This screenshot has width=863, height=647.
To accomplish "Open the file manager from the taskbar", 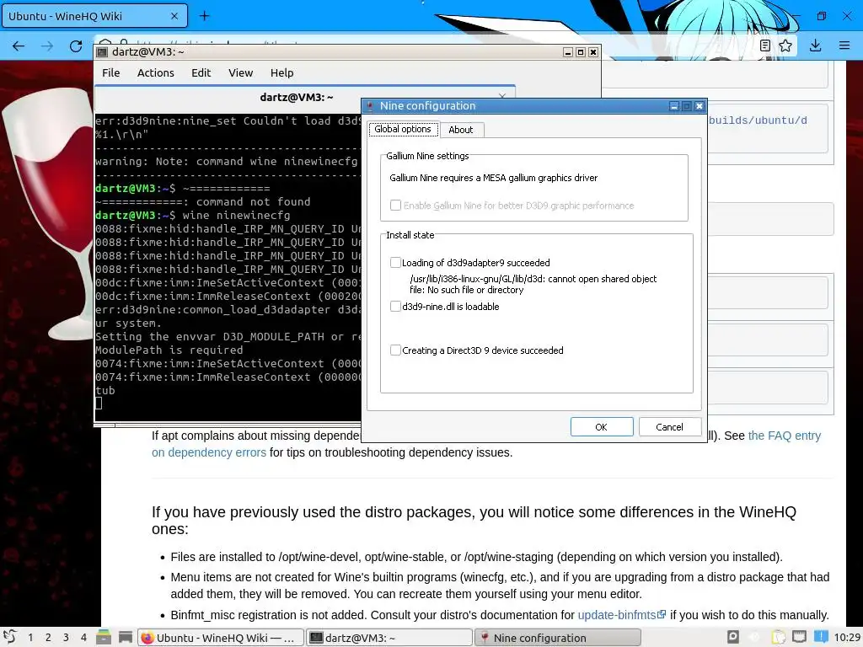I will 103,637.
